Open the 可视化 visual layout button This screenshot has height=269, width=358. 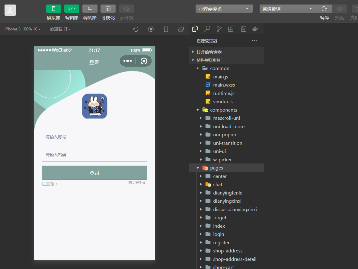coord(108,9)
